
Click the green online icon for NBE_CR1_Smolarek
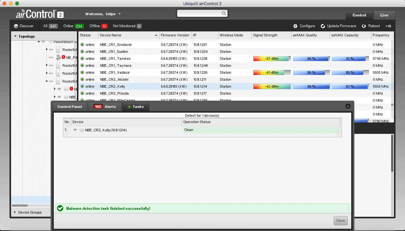82,45
